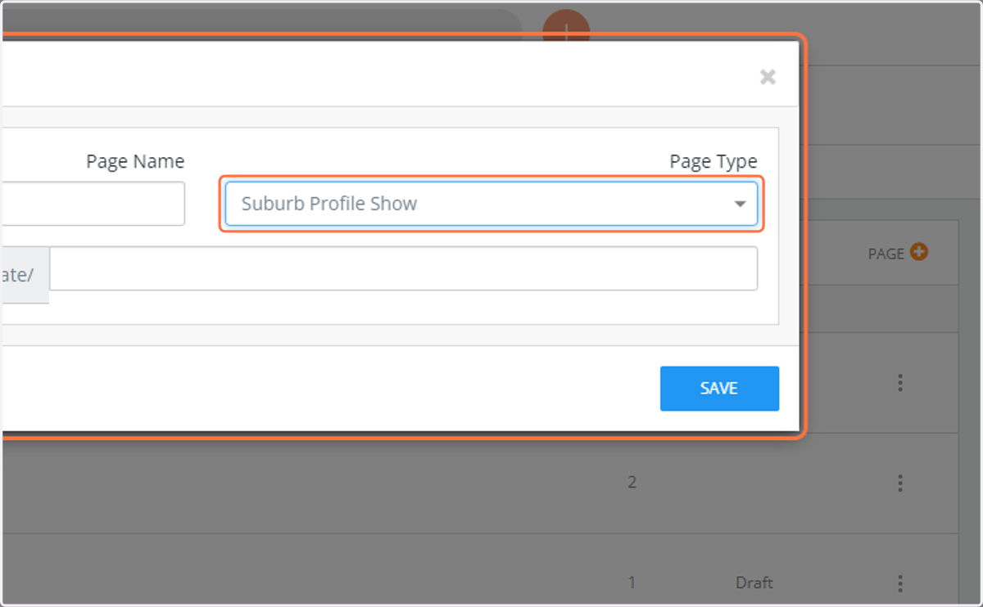Screen dimensions: 983x607
Task: Click the Page Name label
Action: click(135, 161)
